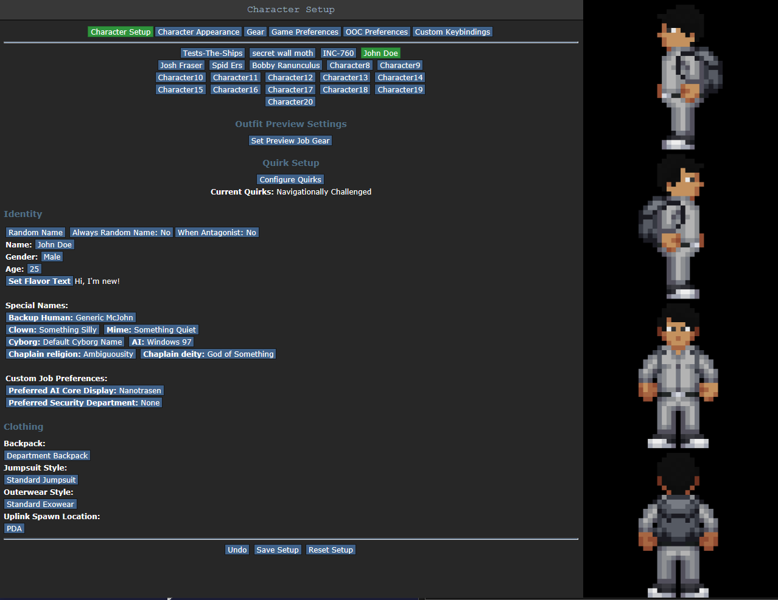Click Set Preview Job Gear
Viewport: 778px width, 600px height.
(x=290, y=140)
